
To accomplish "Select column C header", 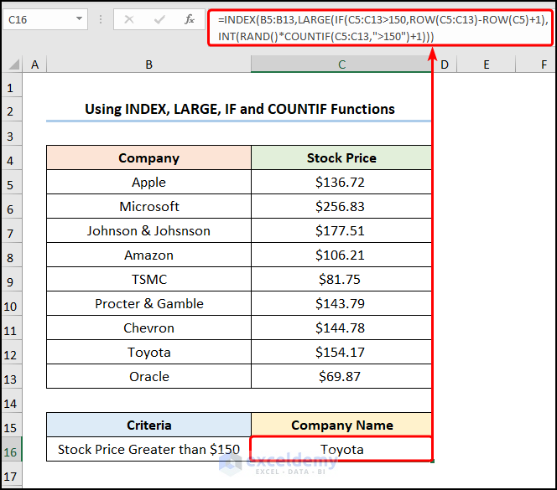I will click(341, 64).
